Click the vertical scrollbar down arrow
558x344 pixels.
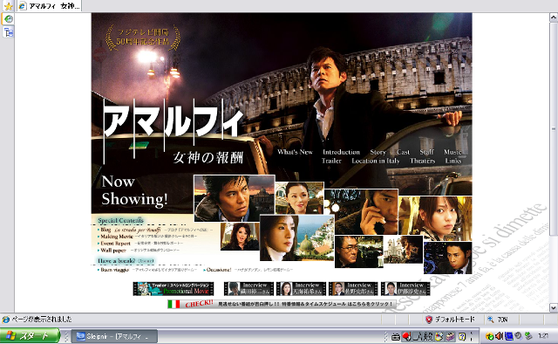point(554,307)
